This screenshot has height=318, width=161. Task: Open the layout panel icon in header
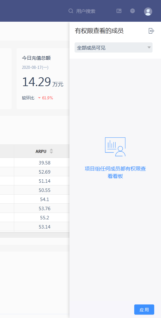(x=119, y=11)
